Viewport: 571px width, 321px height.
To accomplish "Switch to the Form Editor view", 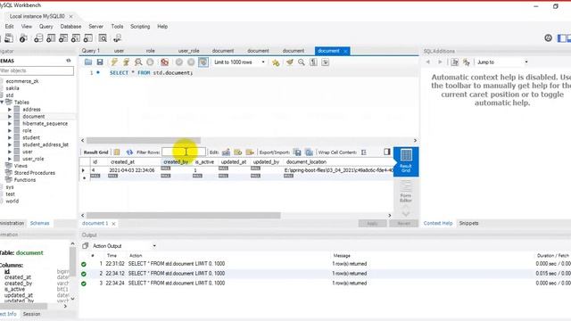I will 406,192.
